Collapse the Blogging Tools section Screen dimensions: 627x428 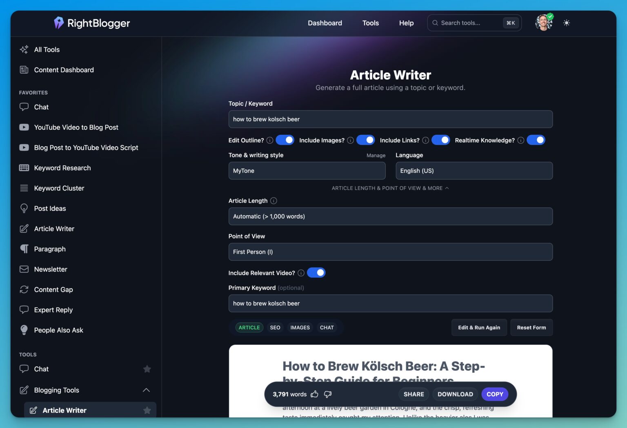pos(146,390)
